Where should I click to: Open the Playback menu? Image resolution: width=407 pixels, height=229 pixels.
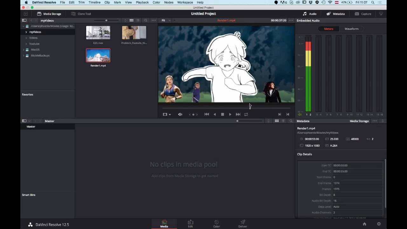click(142, 2)
